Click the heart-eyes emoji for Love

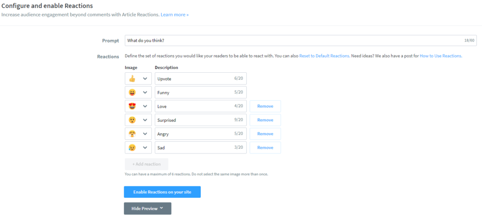click(x=132, y=106)
